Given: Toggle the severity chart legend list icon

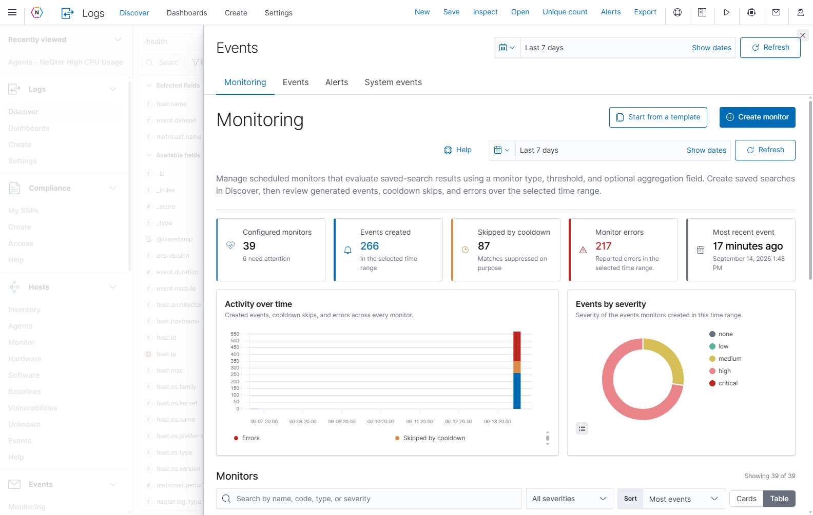Looking at the screenshot, I should point(582,428).
